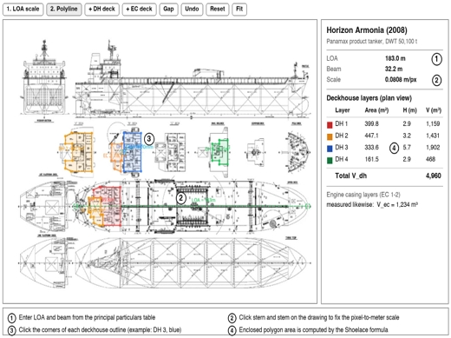Click 'Panamax product tanker, DWT 50,100 t' subtitle

pyautogui.click(x=372, y=42)
